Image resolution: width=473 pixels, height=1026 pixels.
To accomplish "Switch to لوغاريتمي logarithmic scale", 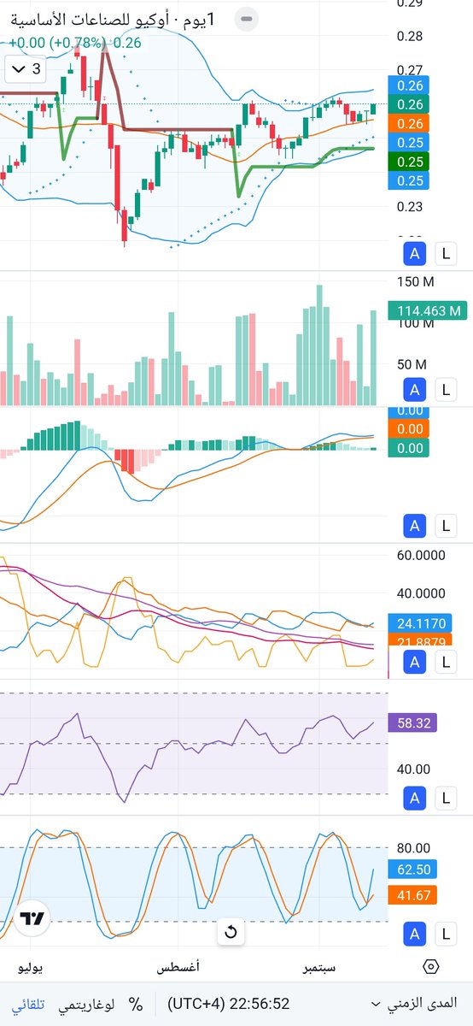I will pos(87,1003).
